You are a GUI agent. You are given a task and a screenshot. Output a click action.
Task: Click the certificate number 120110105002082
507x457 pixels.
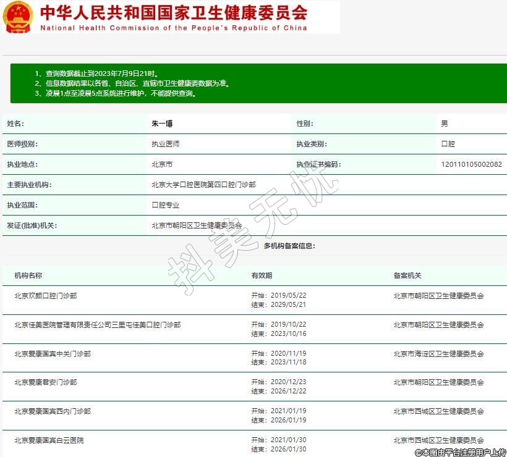(471, 164)
